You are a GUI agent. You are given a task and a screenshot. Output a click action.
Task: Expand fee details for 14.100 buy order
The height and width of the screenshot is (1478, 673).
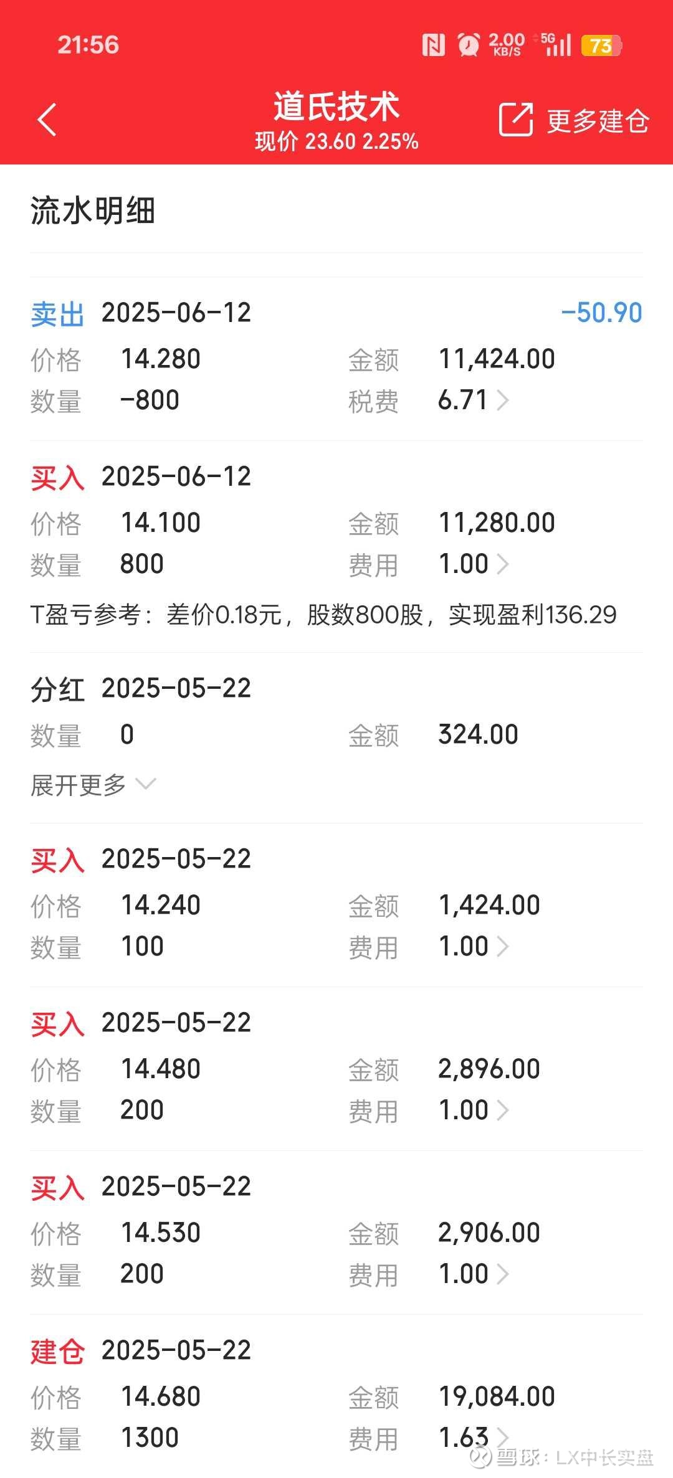pyautogui.click(x=502, y=564)
